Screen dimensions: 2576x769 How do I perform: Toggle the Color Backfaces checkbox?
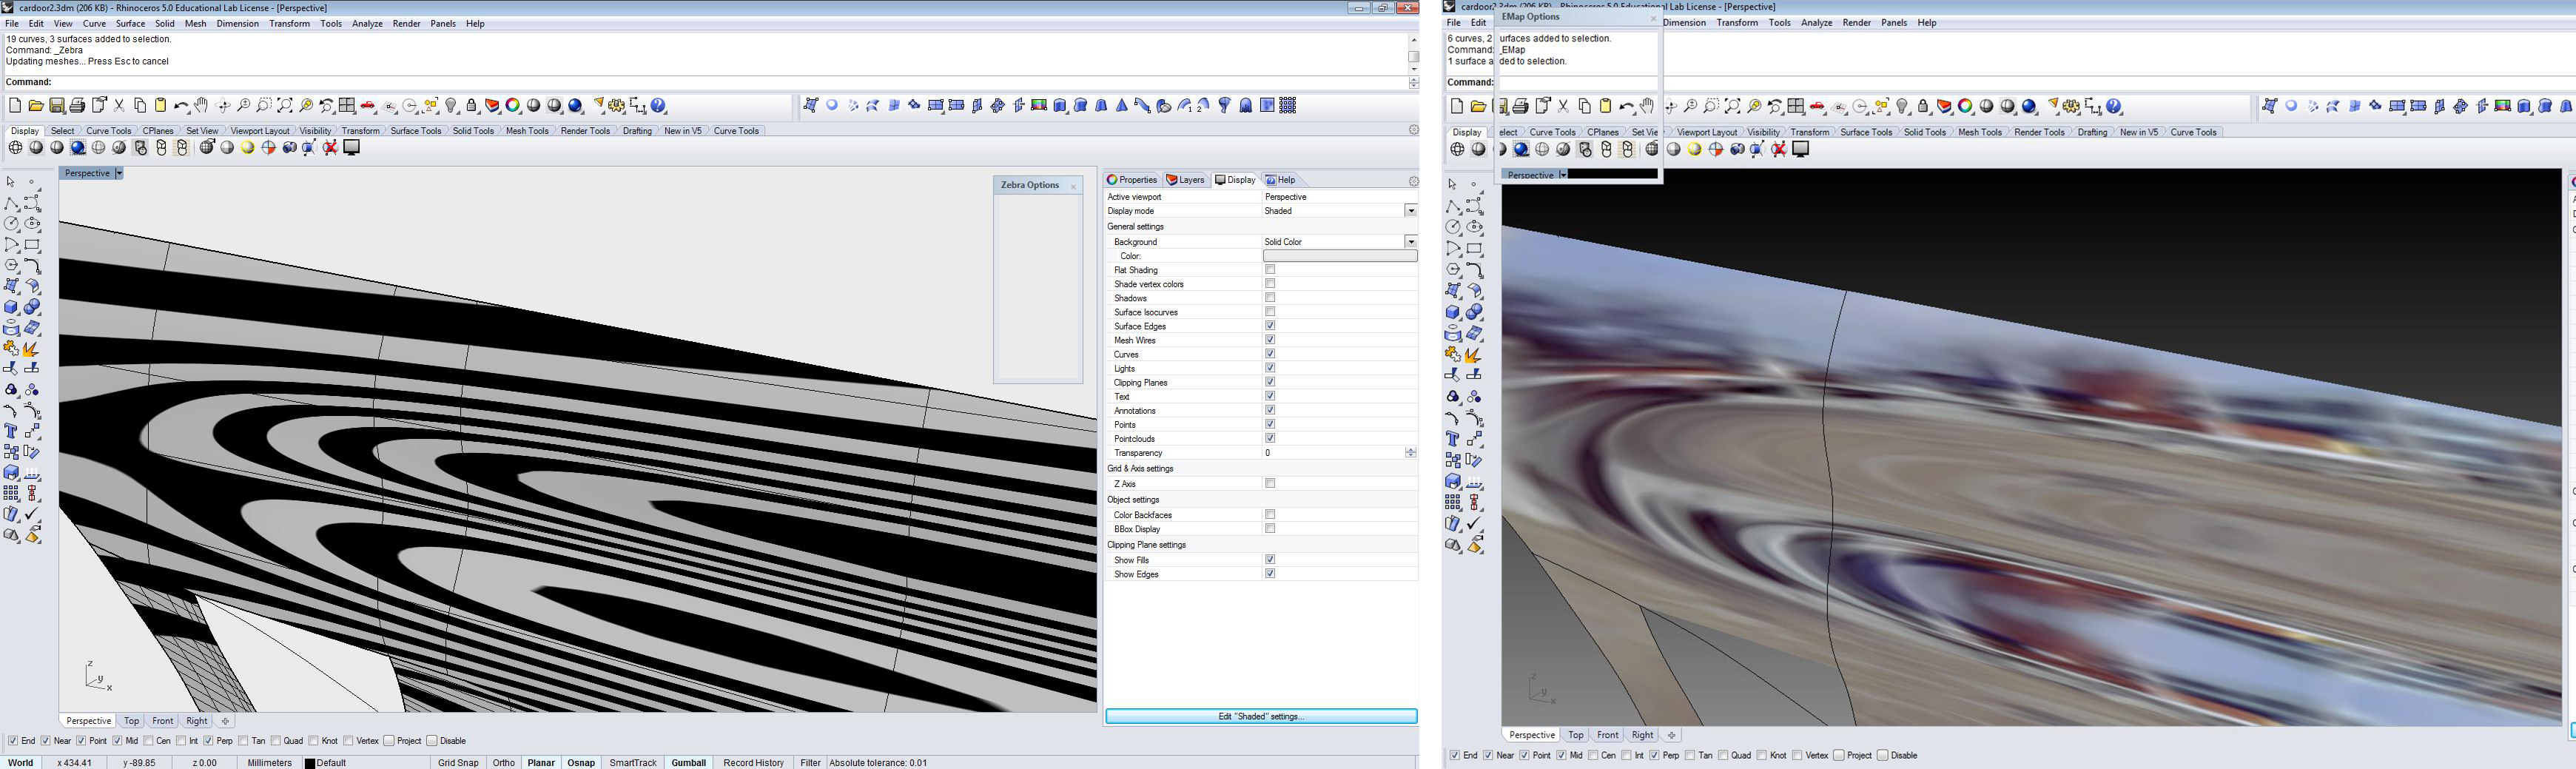click(x=1270, y=515)
